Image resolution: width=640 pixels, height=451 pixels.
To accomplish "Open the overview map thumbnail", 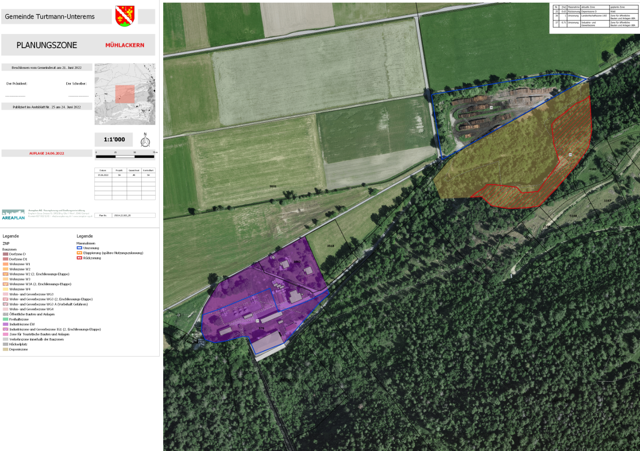I will (x=125, y=94).
